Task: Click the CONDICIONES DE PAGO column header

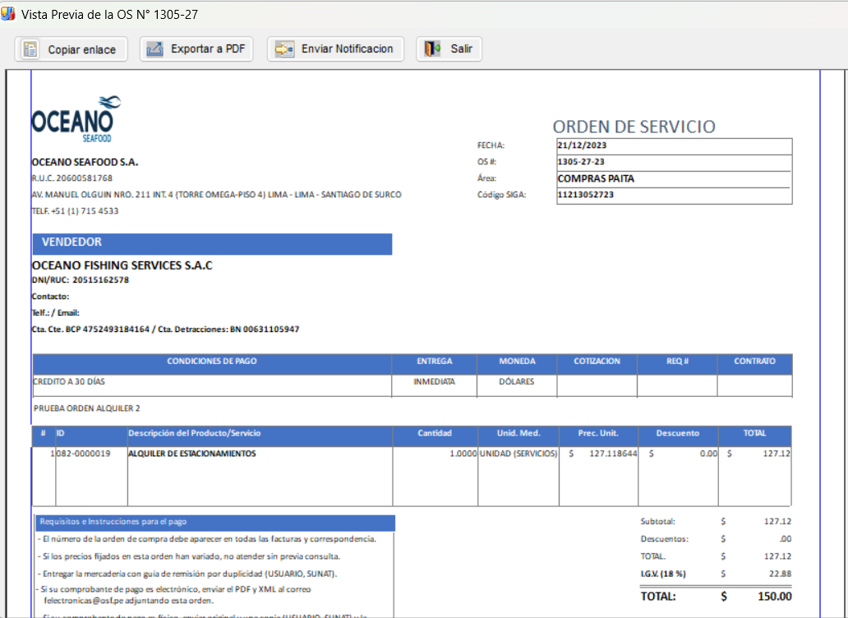Action: pyautogui.click(x=212, y=361)
